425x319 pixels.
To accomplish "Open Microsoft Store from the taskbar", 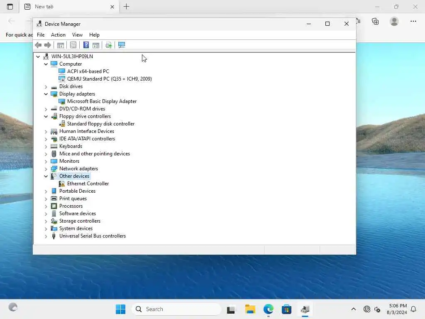I will point(286,309).
